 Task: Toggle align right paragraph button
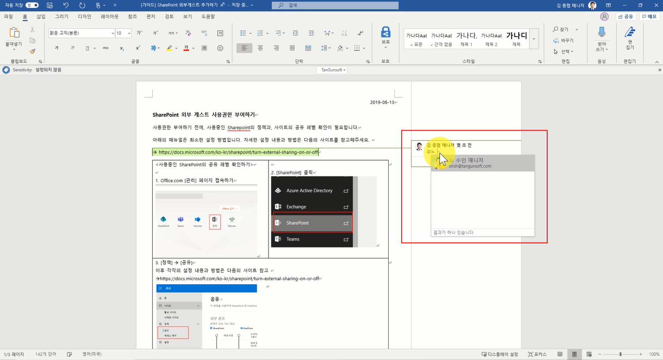click(276, 48)
